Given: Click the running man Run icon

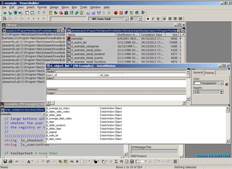Looking at the screenshot, I should point(126,13).
